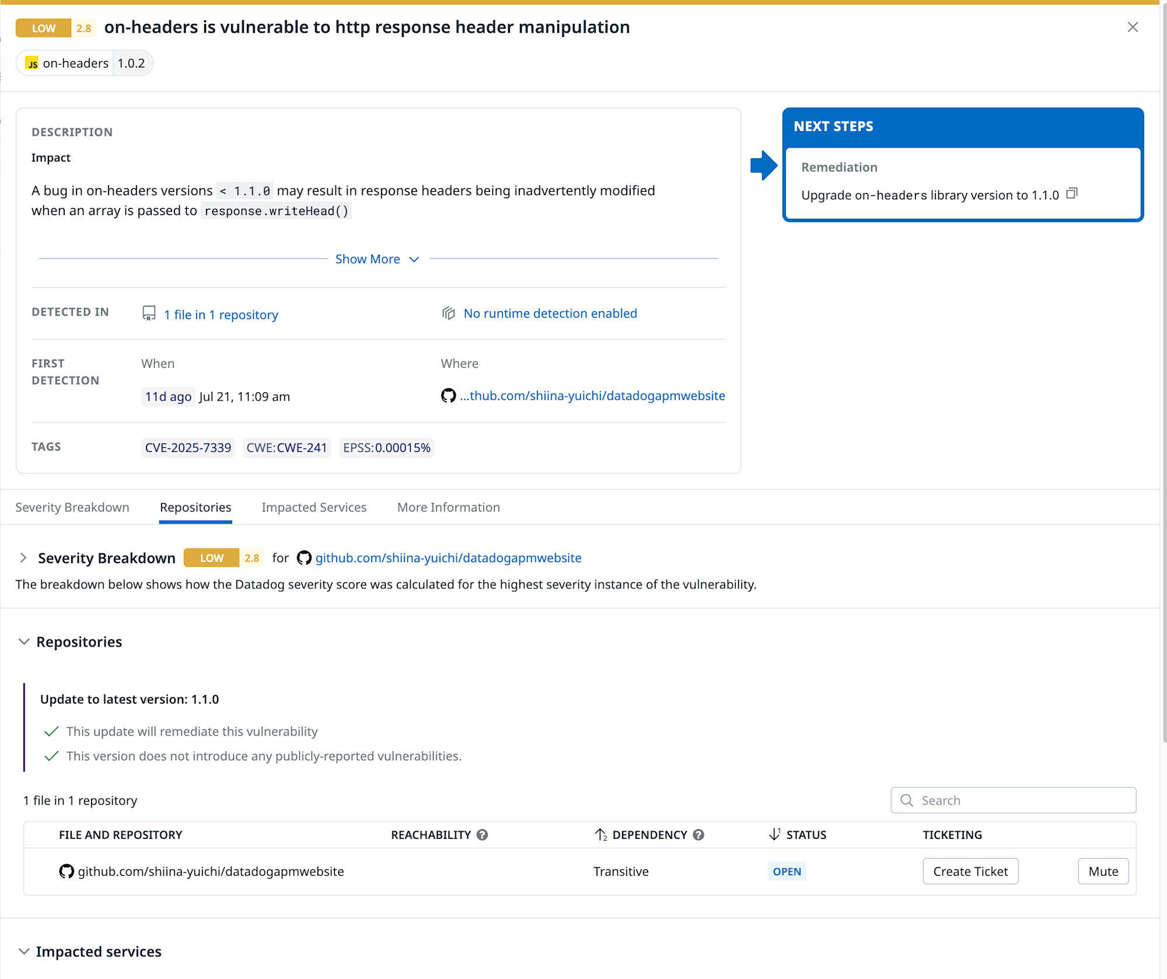Click the 'response.writeHead()' code snippet
The height and width of the screenshot is (979, 1167).
point(276,211)
